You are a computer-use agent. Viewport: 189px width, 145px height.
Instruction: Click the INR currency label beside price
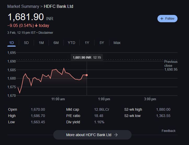coord(50,19)
